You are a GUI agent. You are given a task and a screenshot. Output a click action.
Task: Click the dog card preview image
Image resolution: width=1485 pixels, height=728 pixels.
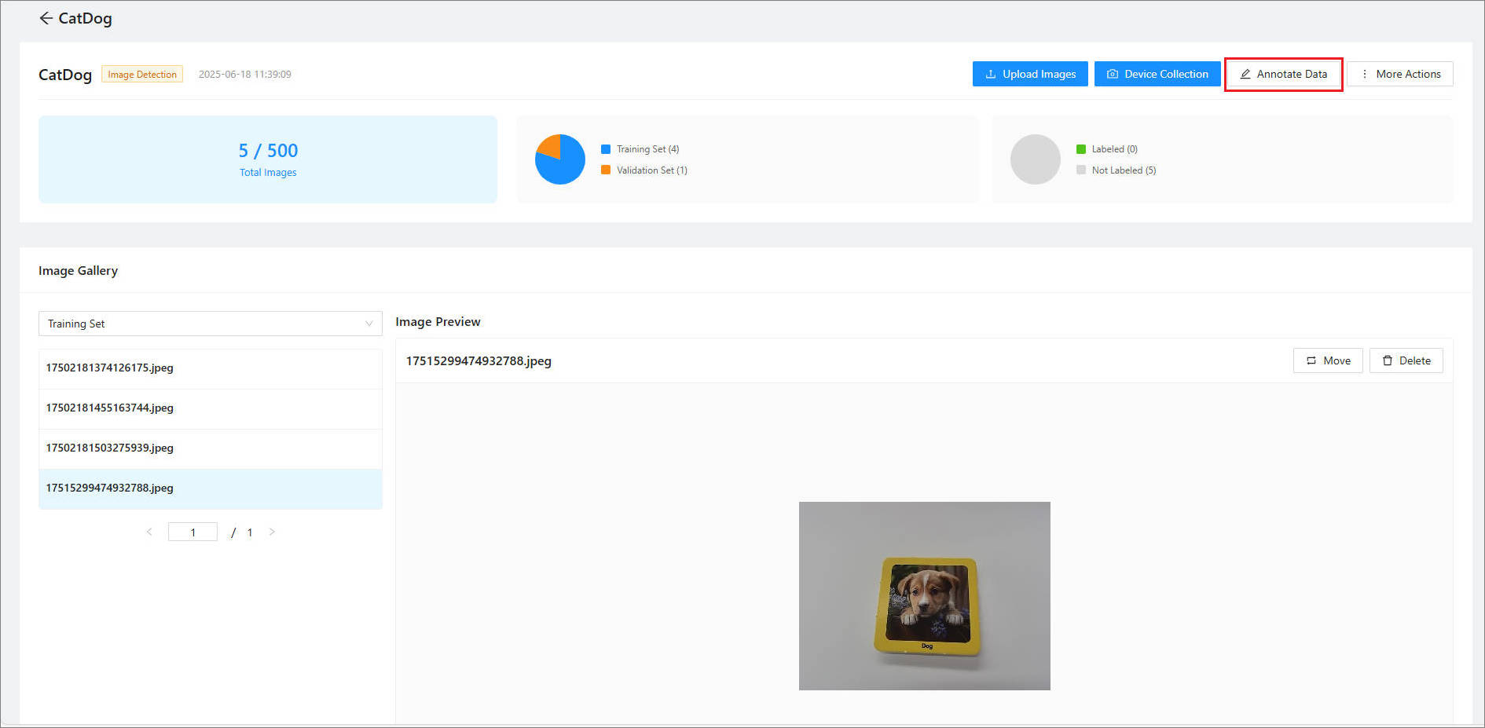(924, 596)
